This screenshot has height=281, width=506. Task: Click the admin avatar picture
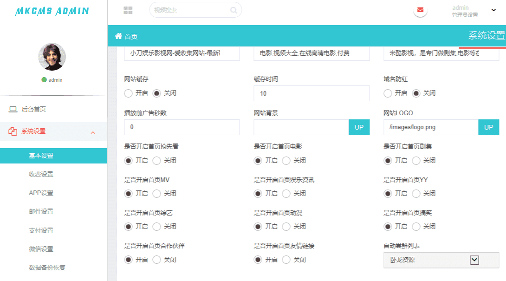coord(52,57)
